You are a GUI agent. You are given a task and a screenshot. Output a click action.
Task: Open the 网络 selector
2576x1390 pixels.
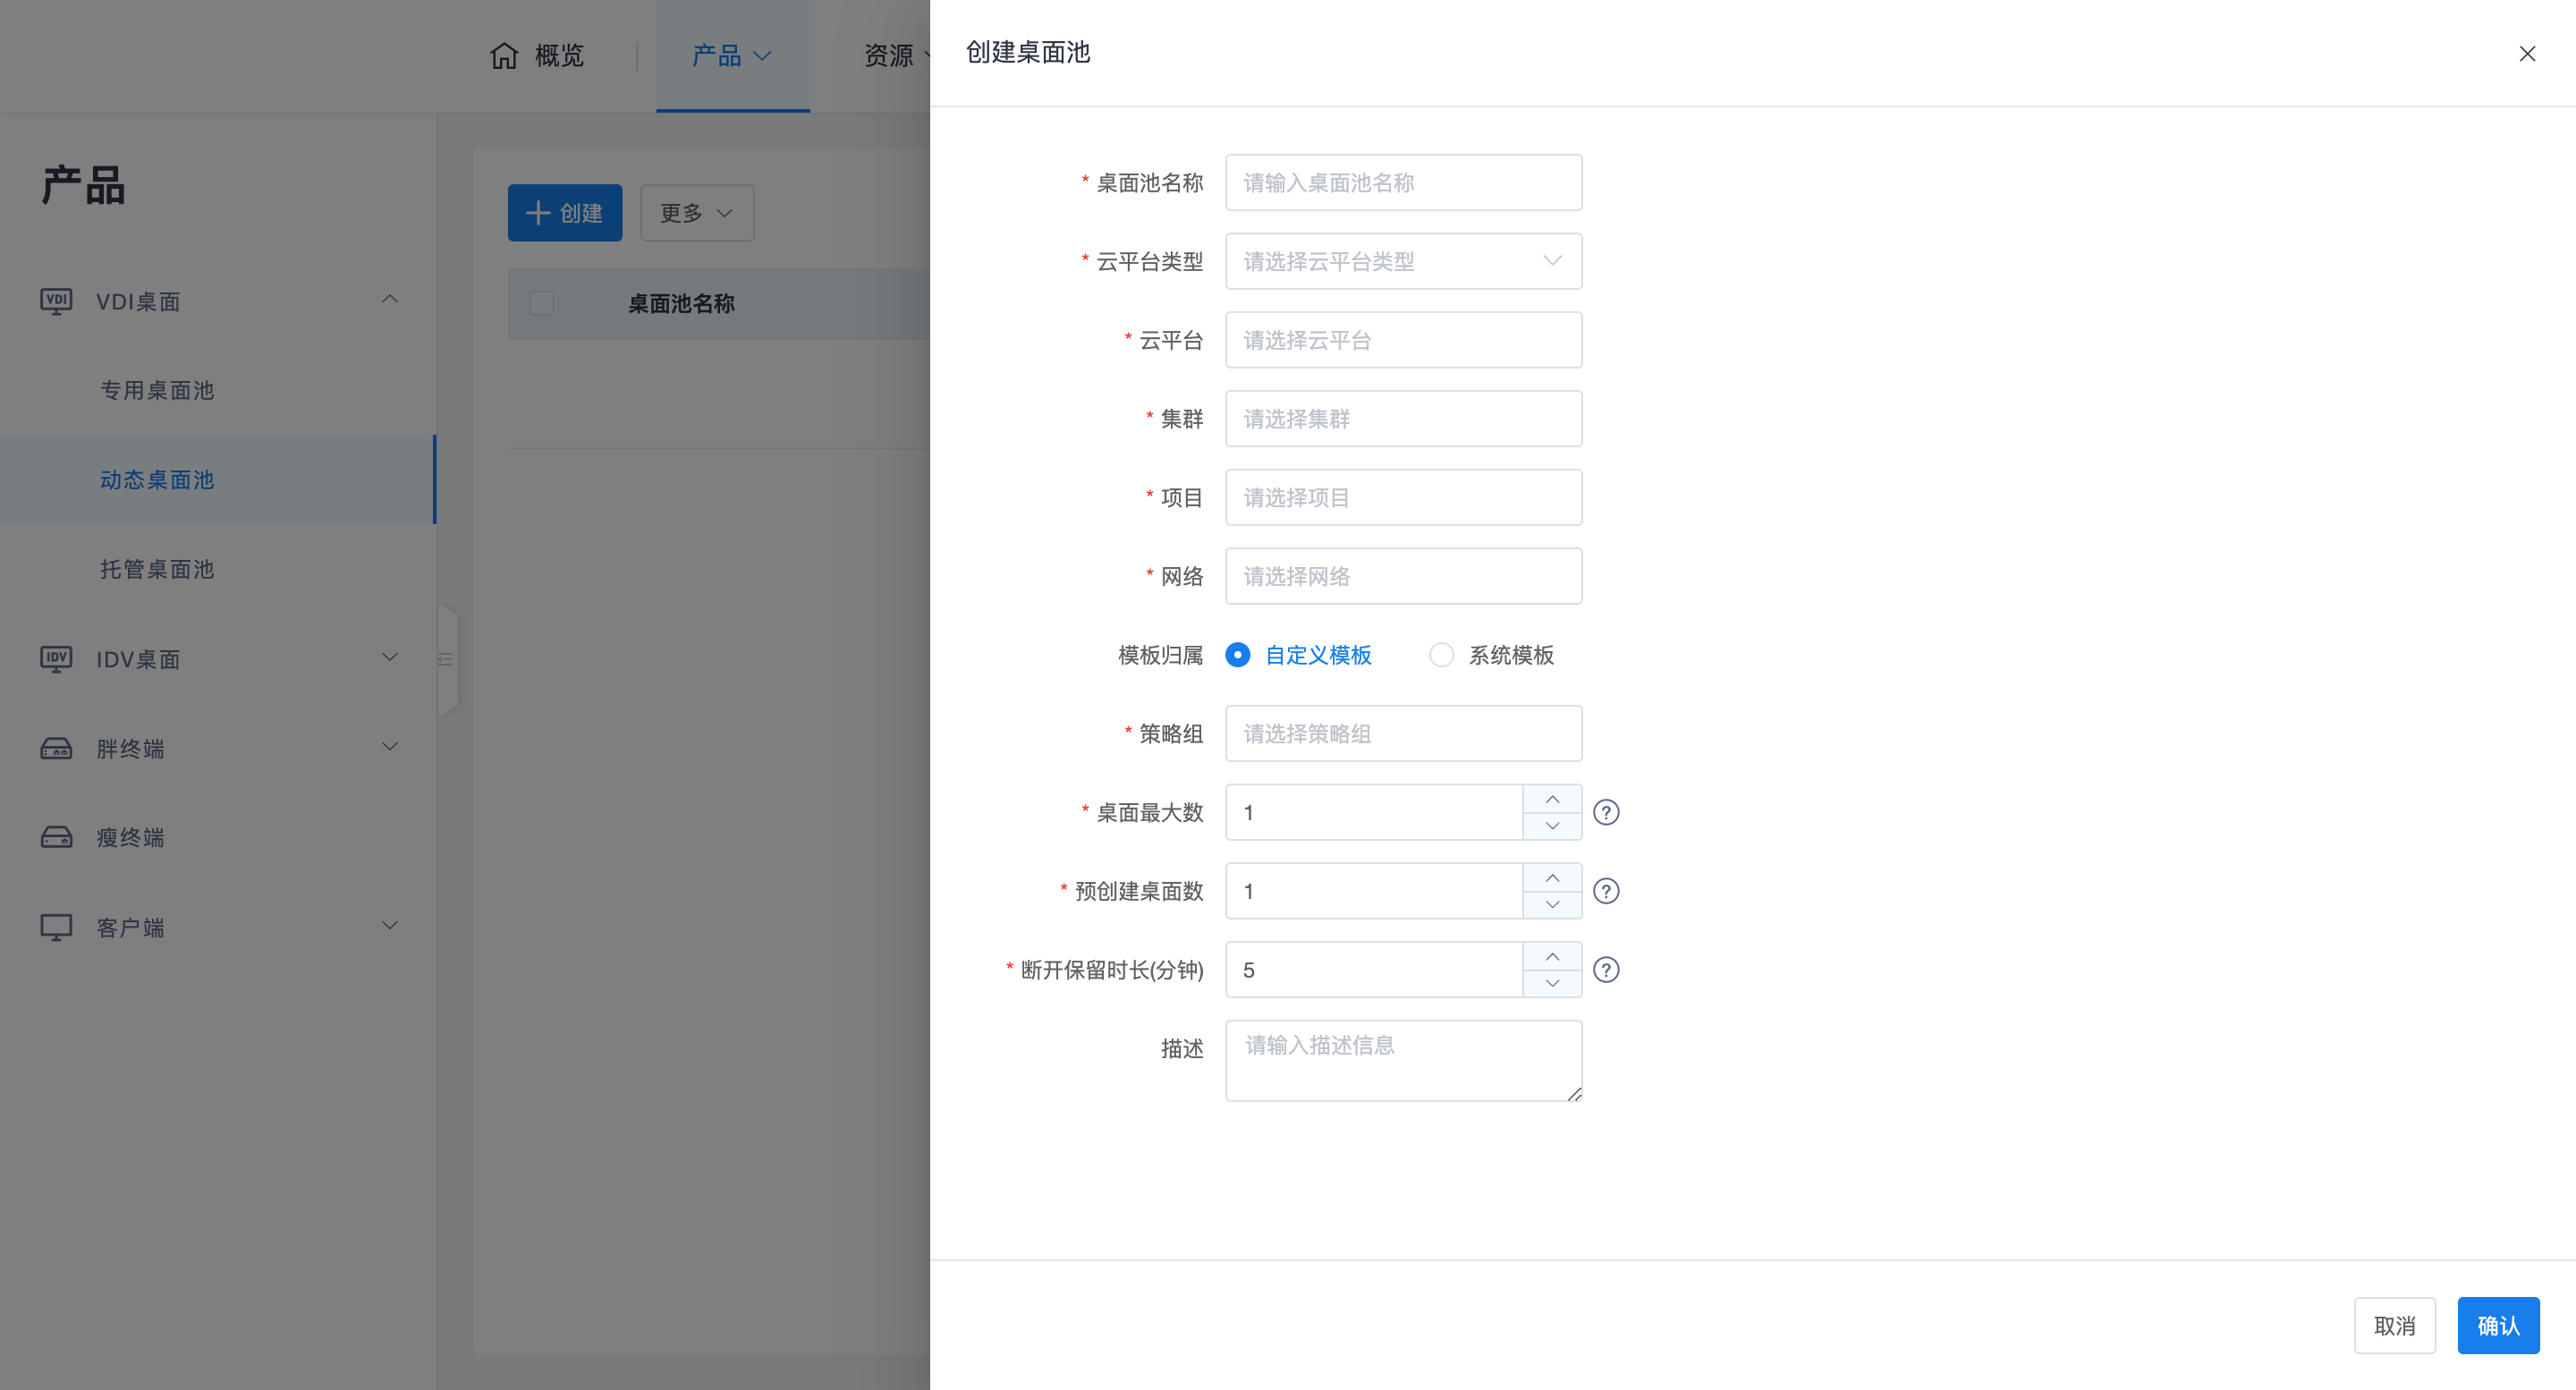[x=1403, y=576]
